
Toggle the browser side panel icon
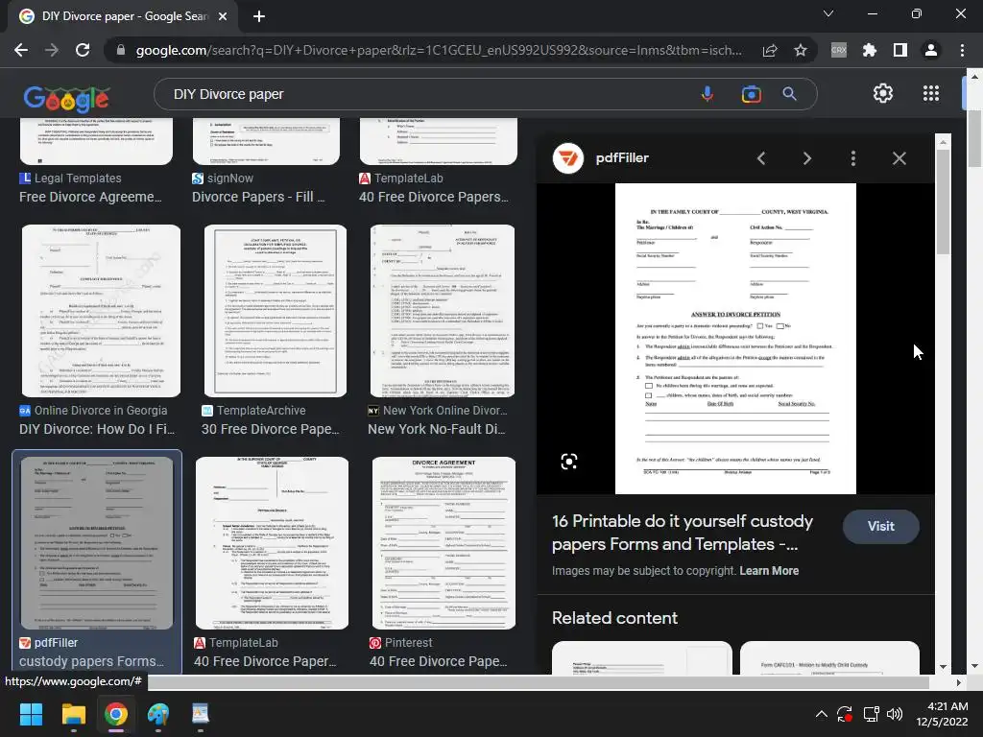[900, 50]
